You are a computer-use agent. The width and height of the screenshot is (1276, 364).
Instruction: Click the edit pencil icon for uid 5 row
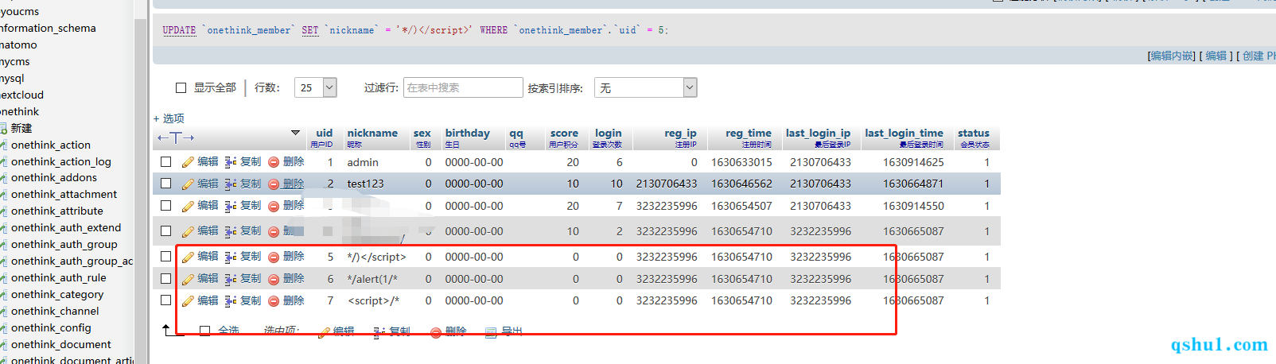tap(188, 258)
